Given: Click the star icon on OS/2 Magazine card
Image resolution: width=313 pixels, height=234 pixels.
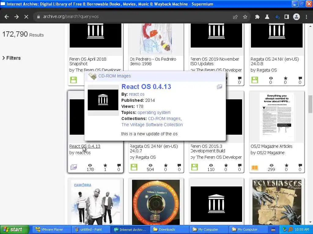Looking at the screenshot, I should point(286,165).
